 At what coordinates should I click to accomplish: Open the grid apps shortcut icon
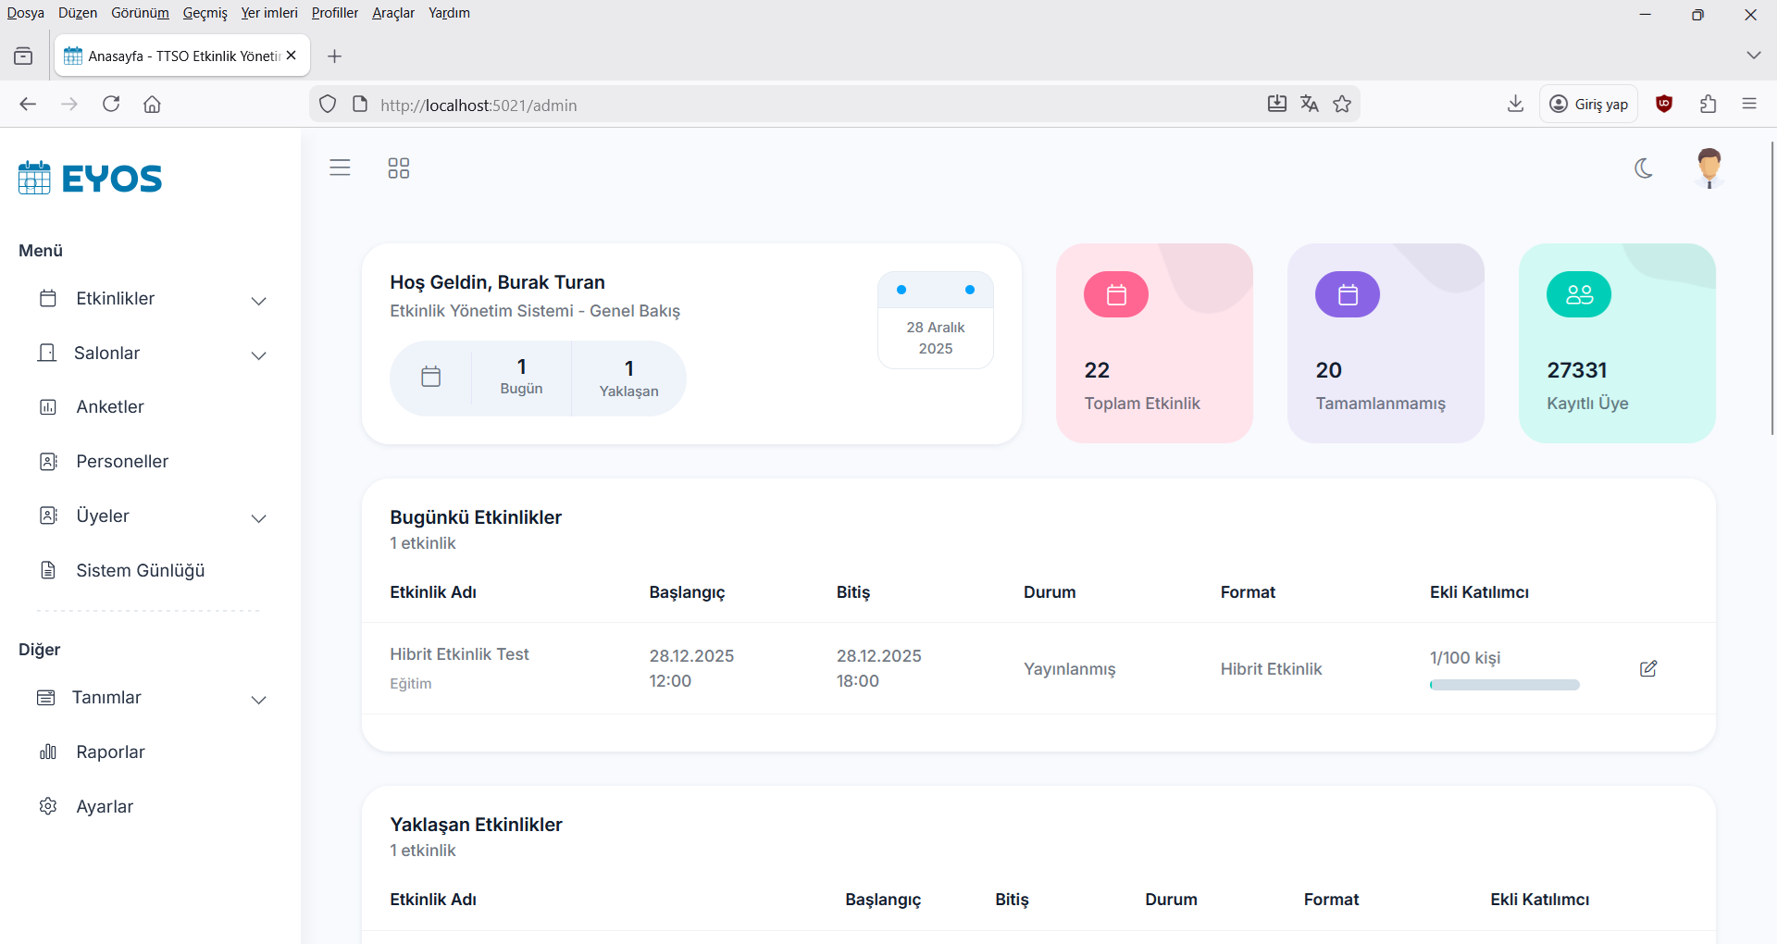[x=398, y=168]
